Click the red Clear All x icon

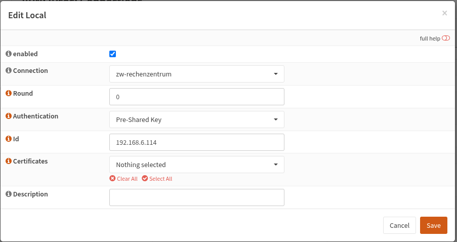click(x=112, y=179)
